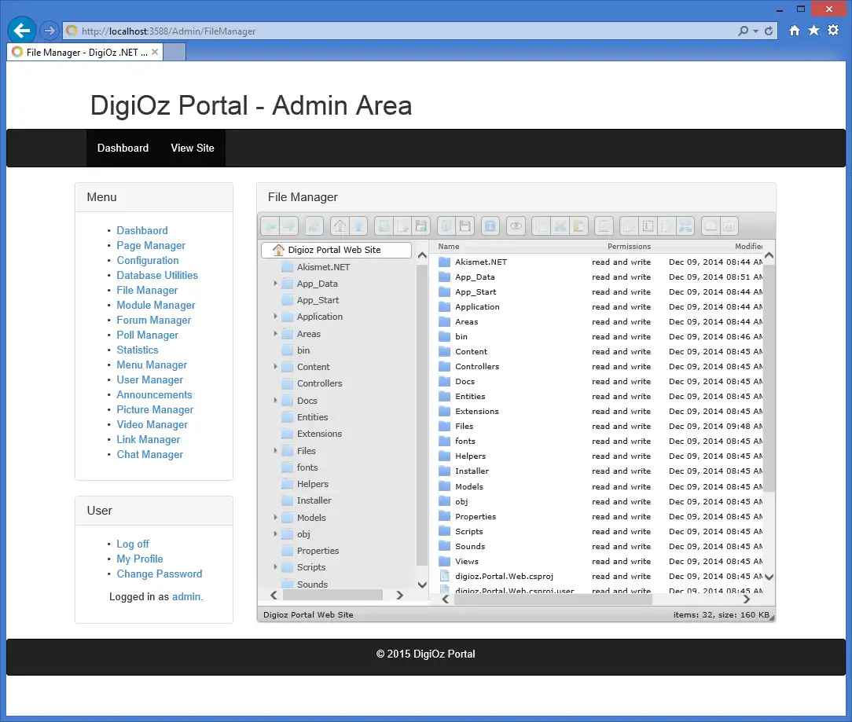
Task: Expand the Scripts tree folder
Action: (x=276, y=566)
